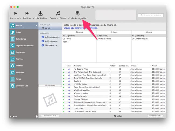Click the Copiar En Mac download icon
Screen dimensions: 175x131
pos(40,13)
